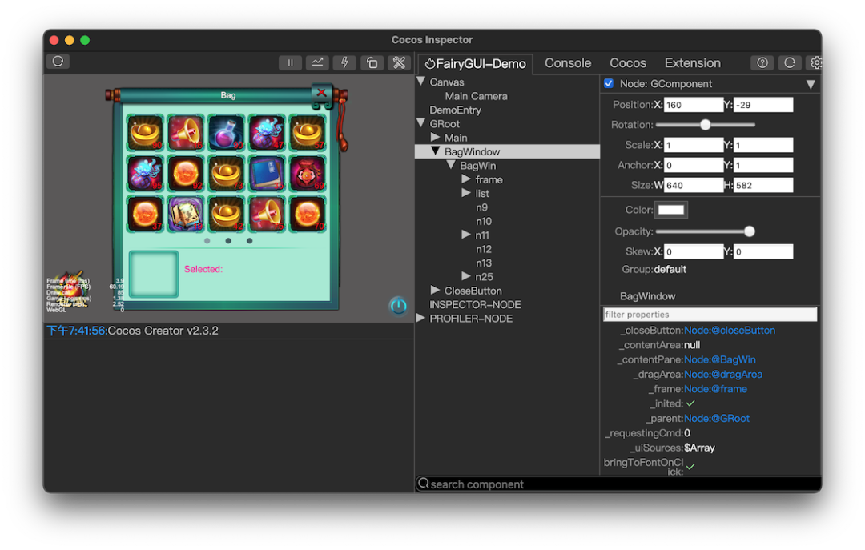Open the white Color swatch

click(671, 210)
